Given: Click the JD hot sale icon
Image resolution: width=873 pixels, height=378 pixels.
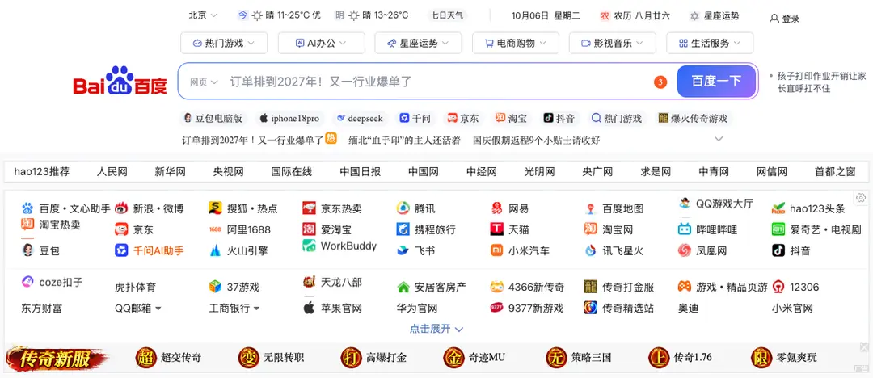Looking at the screenshot, I should tap(309, 208).
